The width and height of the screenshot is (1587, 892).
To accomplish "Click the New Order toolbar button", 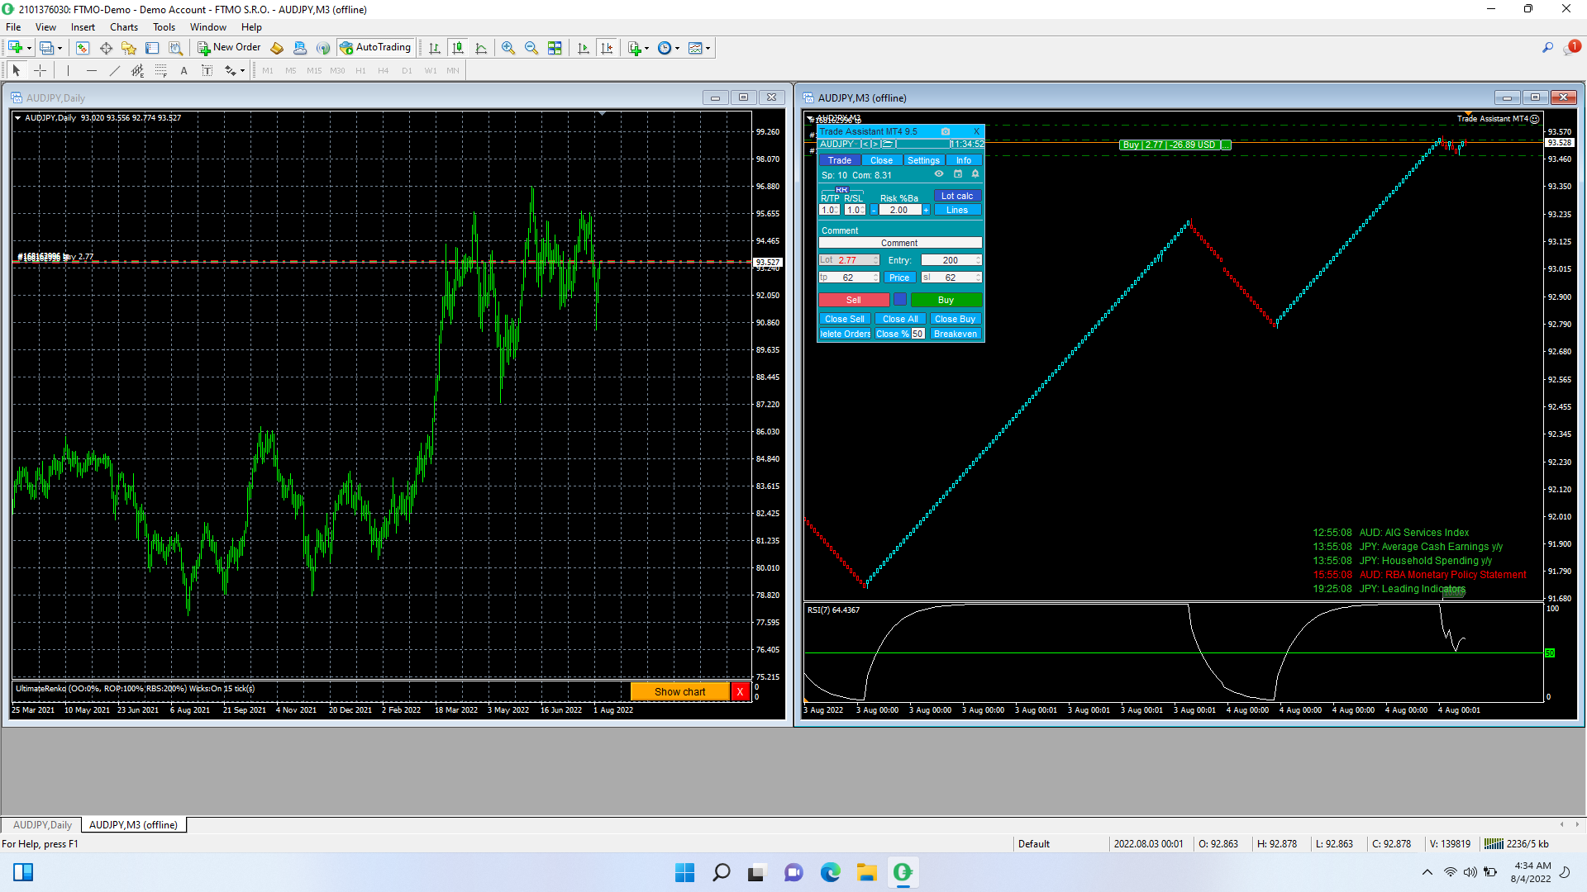I will (x=229, y=48).
